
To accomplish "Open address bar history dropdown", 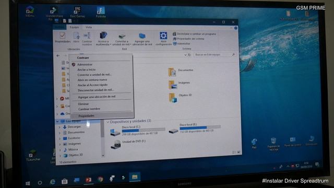I will [185, 55].
